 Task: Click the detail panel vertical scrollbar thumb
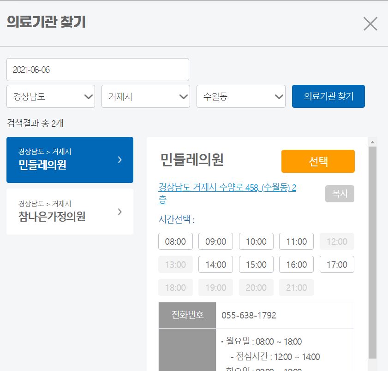(372, 253)
